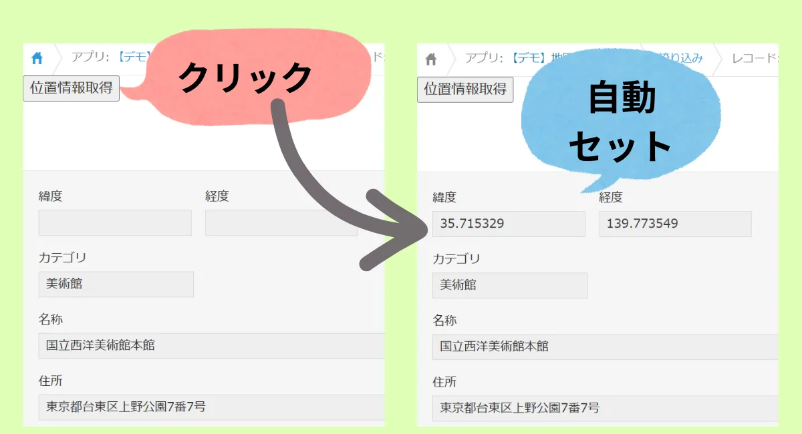Click the empty 経度 input field
802x434 pixels.
pyautogui.click(x=281, y=223)
